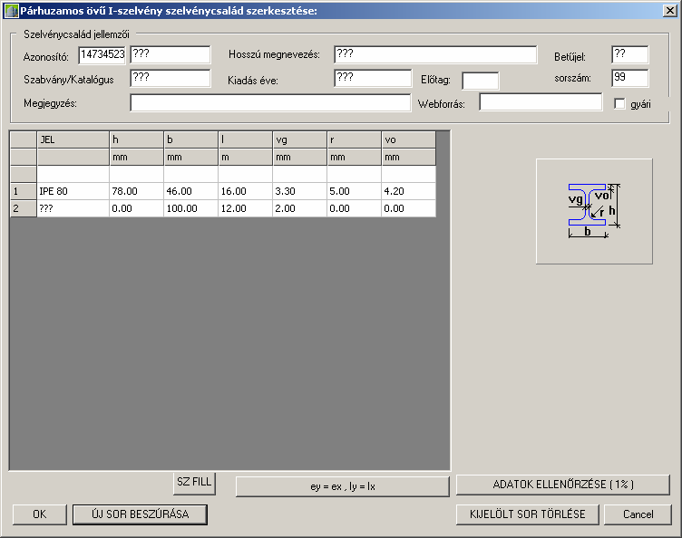Screen dimensions: 682x538
Task: Click the Szabvány/Katalógus input field
Action: tap(170, 78)
